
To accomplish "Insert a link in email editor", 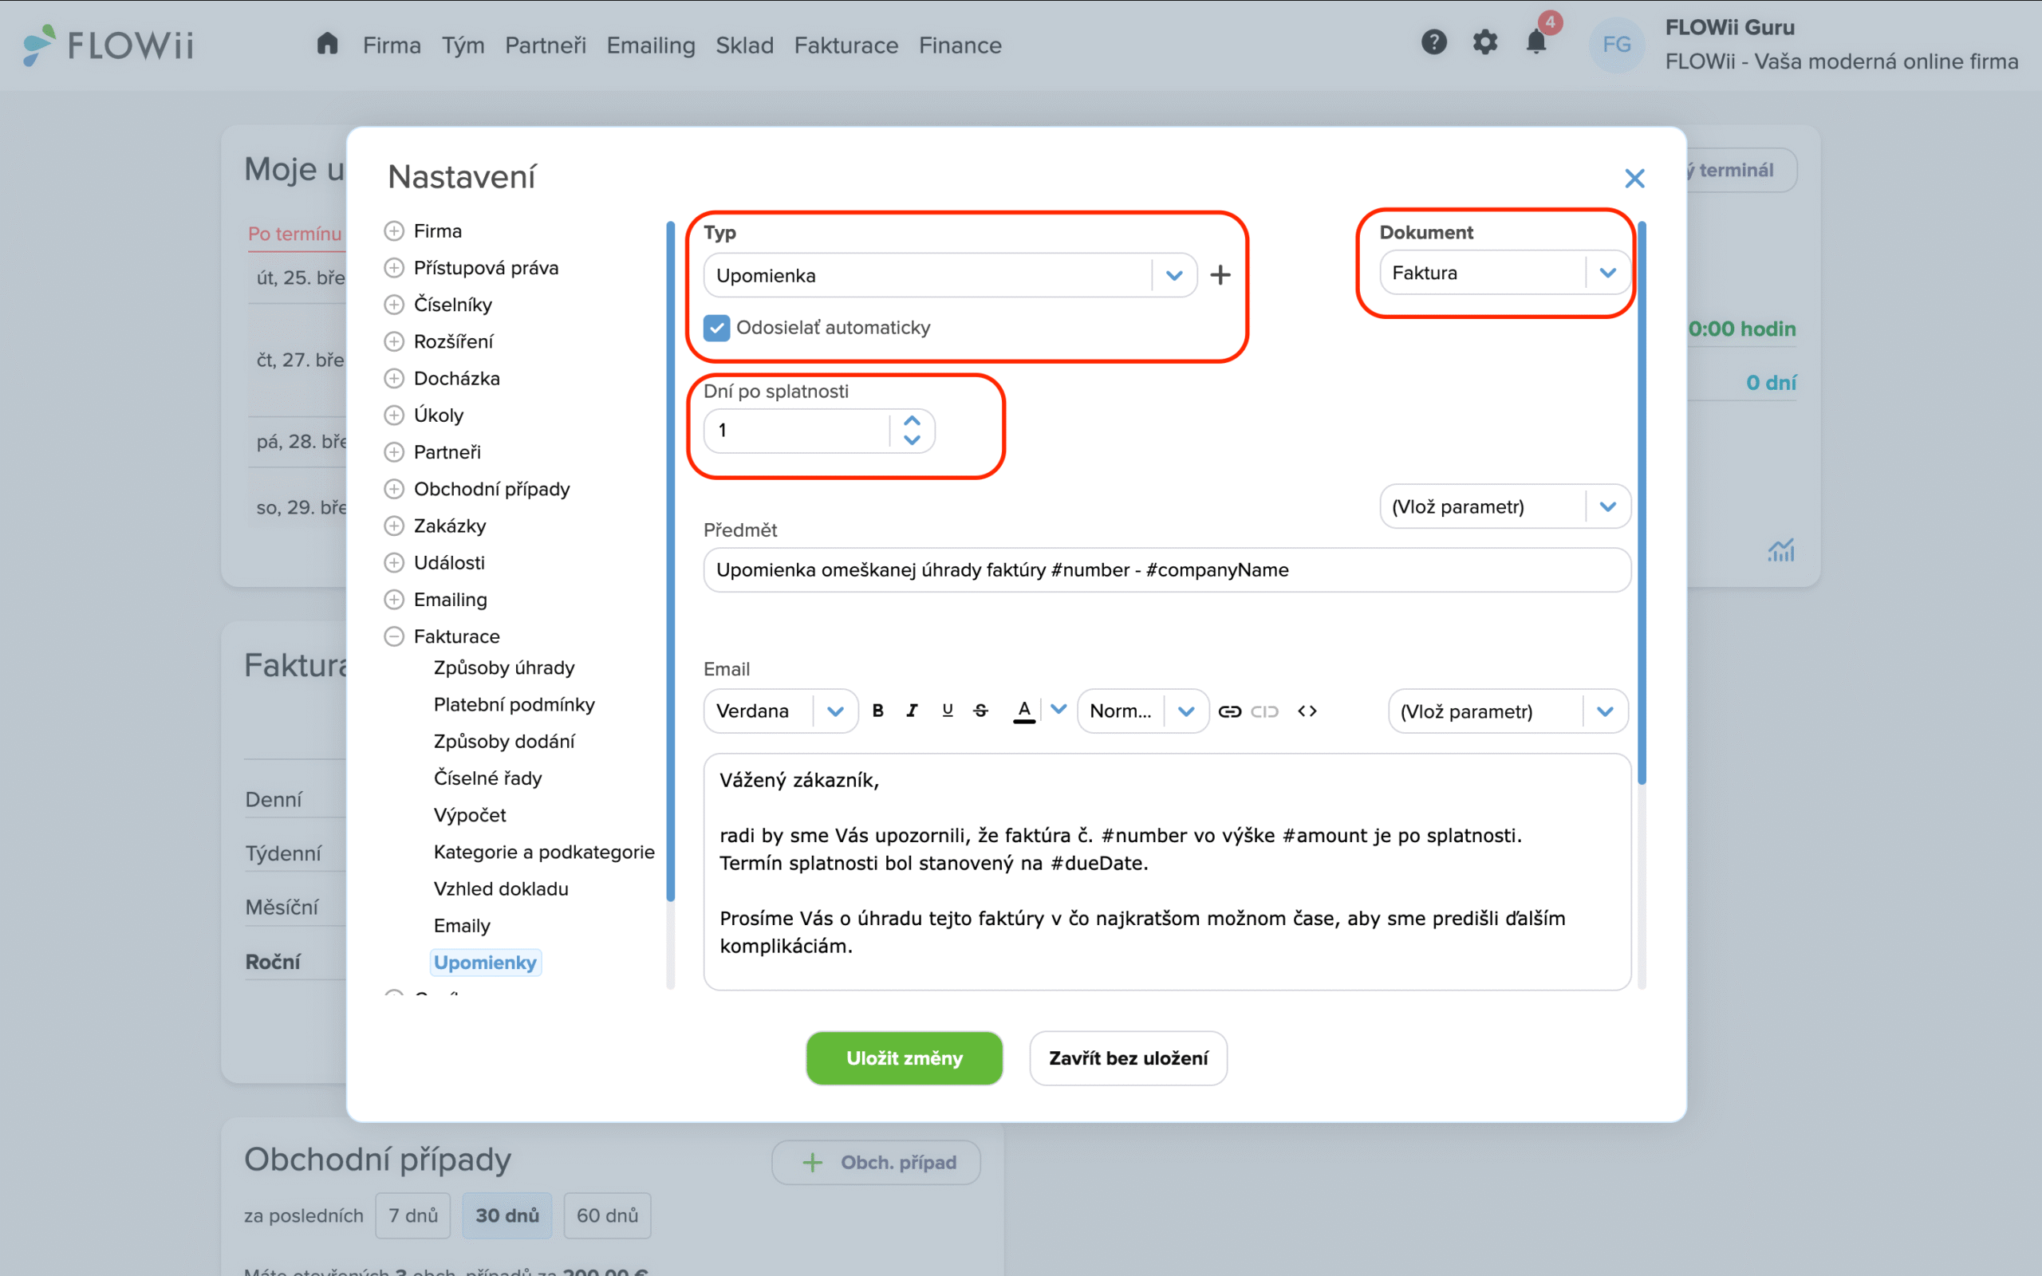I will 1229,711.
